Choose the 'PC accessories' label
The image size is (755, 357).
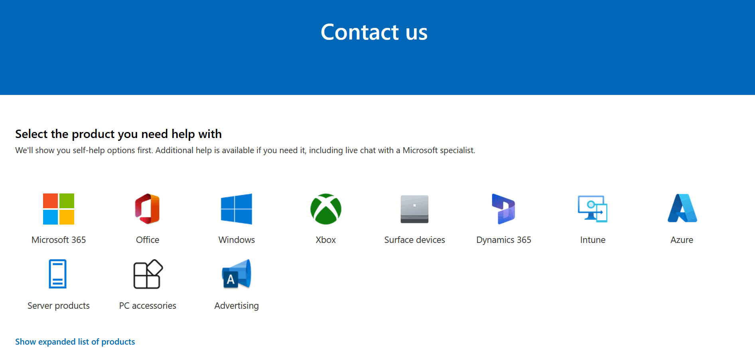148,306
